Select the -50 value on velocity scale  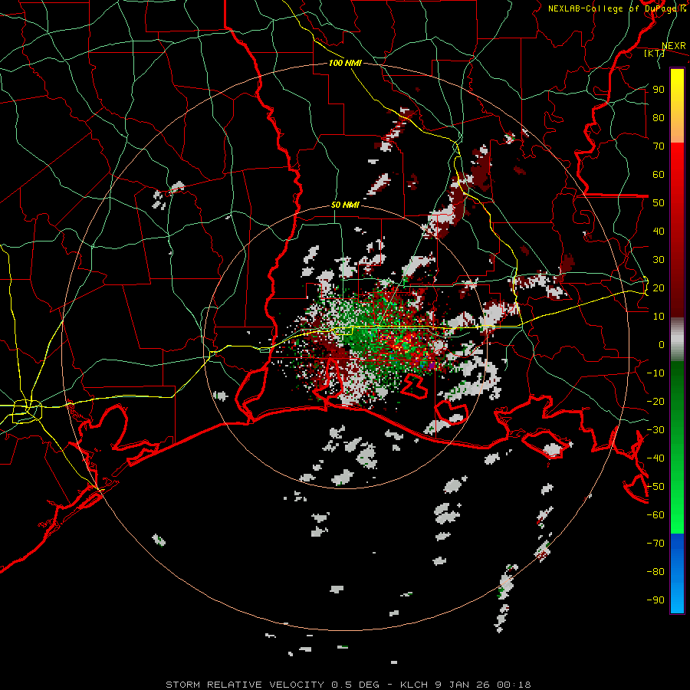click(655, 487)
